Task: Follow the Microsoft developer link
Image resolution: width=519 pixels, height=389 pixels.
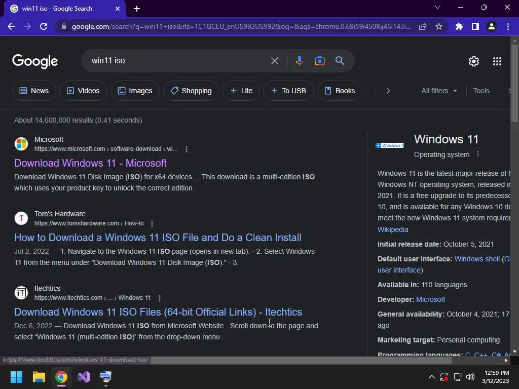Action: click(x=430, y=299)
